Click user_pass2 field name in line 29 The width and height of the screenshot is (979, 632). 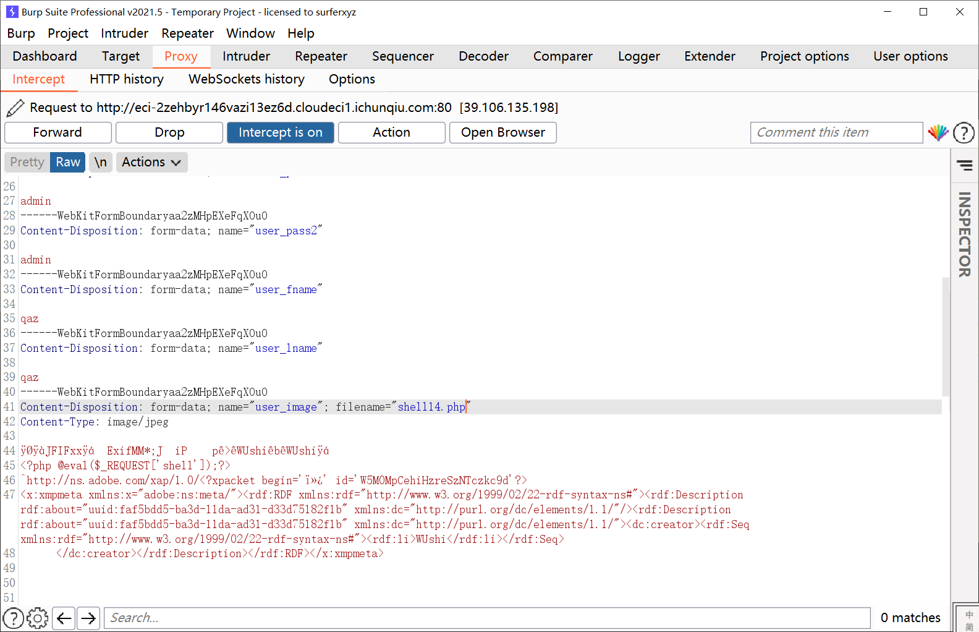click(x=286, y=231)
